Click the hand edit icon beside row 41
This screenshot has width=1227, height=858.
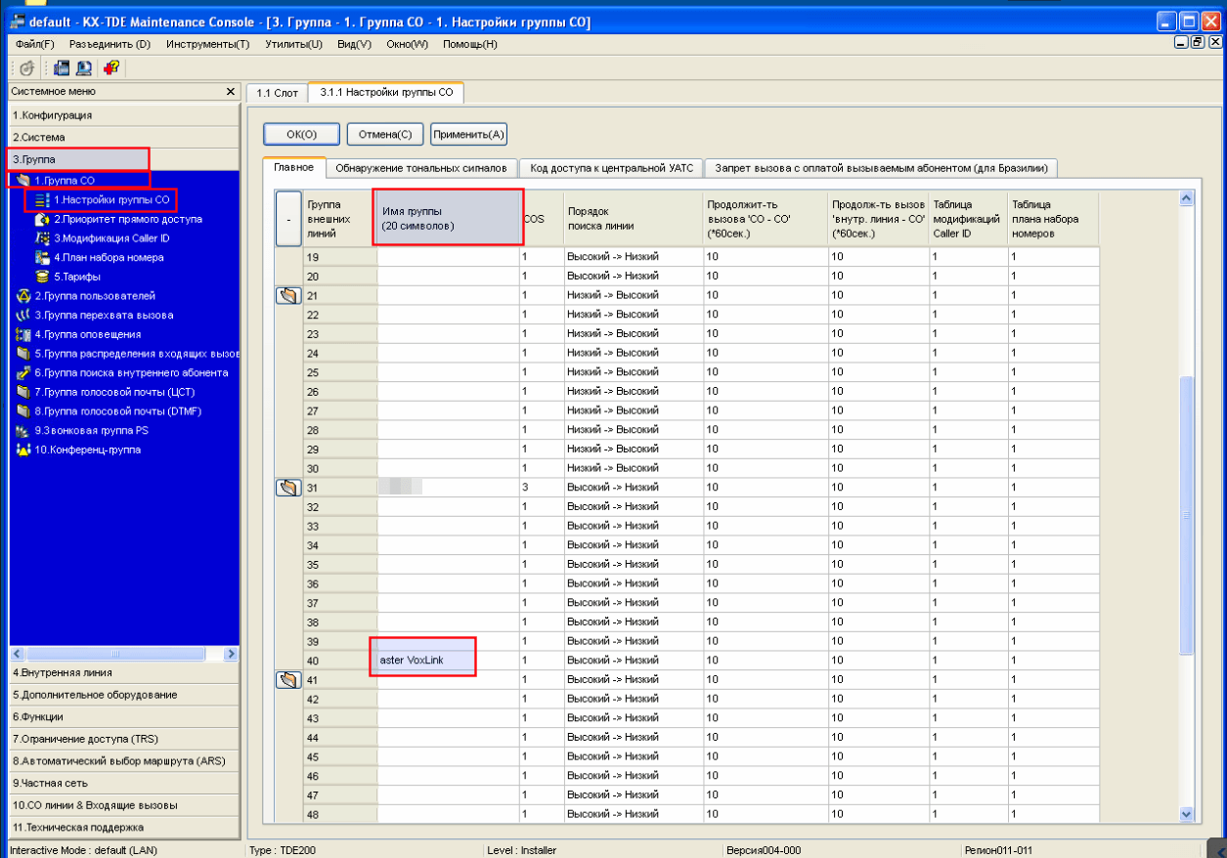(288, 679)
